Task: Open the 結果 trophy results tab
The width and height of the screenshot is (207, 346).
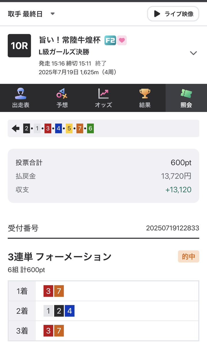Action: pos(145,98)
